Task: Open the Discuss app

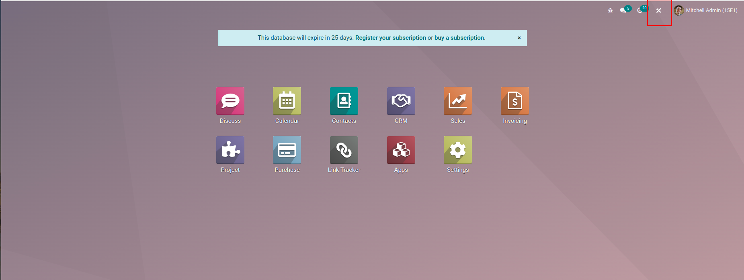Action: coord(230,101)
